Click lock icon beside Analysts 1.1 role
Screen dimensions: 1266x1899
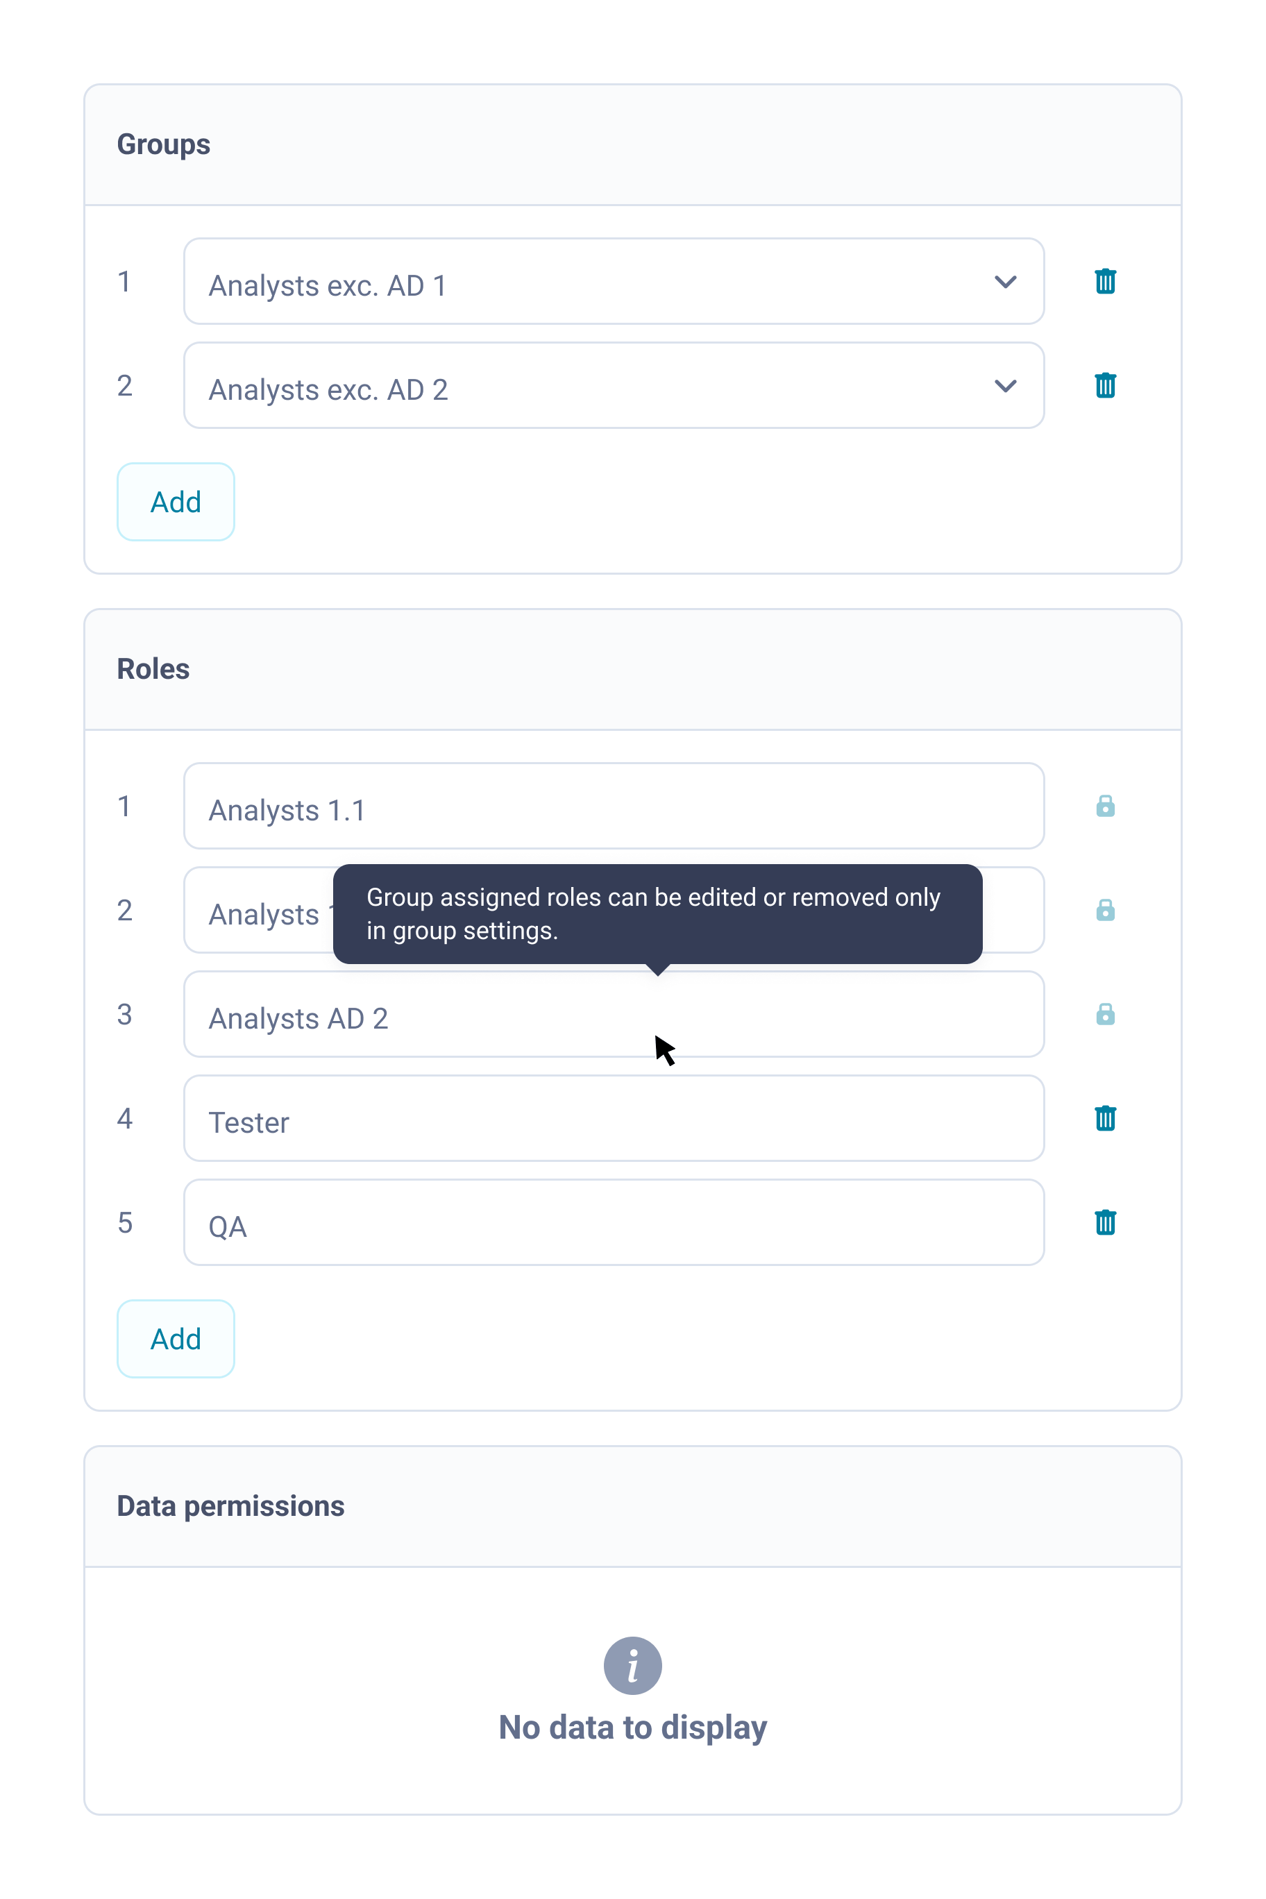click(1104, 806)
